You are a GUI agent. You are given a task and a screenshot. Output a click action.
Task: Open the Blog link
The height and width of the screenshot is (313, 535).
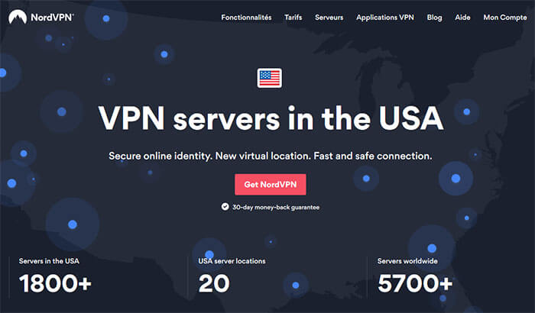pos(435,18)
